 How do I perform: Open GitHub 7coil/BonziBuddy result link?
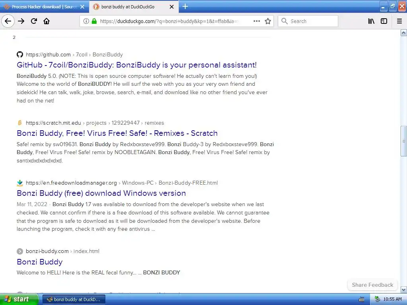pos(137,65)
